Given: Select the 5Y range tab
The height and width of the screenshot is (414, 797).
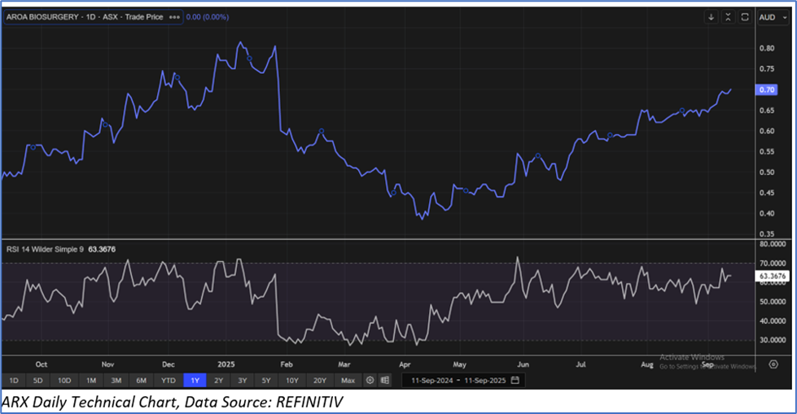Looking at the screenshot, I should tap(266, 381).
